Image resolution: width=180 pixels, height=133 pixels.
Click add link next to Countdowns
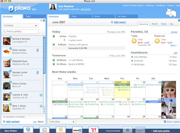(x=175, y=53)
